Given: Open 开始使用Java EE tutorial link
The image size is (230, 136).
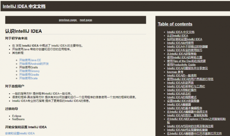Looking at the screenshot, I should pos(30,60).
